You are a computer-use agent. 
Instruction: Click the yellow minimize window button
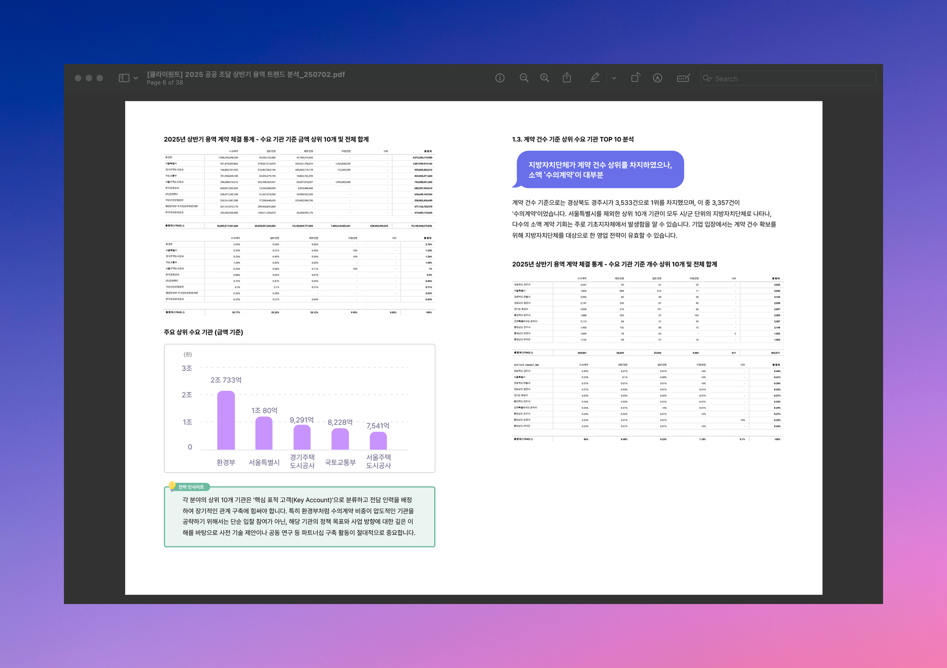(89, 78)
